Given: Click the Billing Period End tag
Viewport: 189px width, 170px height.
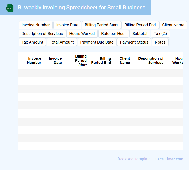Looking at the screenshot, I should point(140,25).
